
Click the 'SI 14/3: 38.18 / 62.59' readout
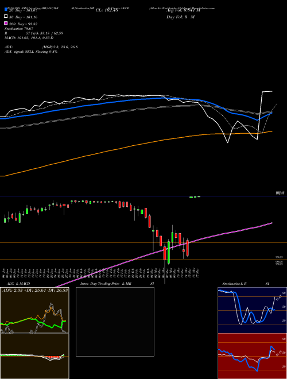45,33
